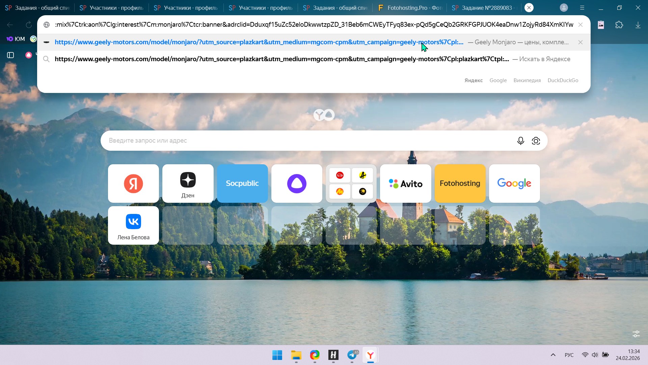
Task: Open the Alice assistant tile
Action: click(x=297, y=184)
